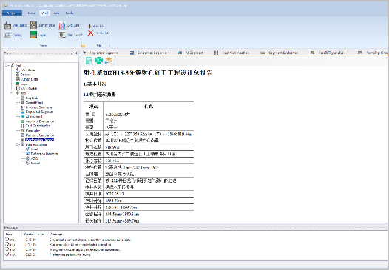Viewport: 389px width, 270px height.
Task: Open Survey Data from ribbon
Action: (42, 25)
